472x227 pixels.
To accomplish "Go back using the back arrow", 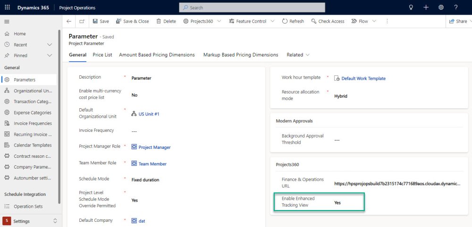I will (x=69, y=21).
